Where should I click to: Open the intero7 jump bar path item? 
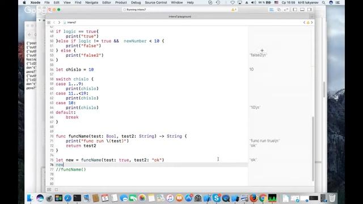70,23
